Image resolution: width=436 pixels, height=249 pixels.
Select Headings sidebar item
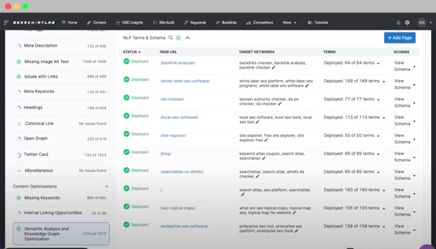61,108
